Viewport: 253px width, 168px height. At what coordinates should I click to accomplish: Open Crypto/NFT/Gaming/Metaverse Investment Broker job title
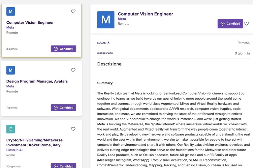click(x=34, y=143)
